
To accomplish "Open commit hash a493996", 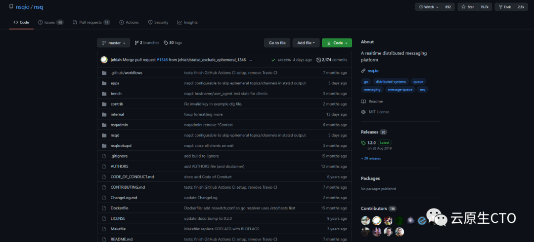I will [284, 60].
